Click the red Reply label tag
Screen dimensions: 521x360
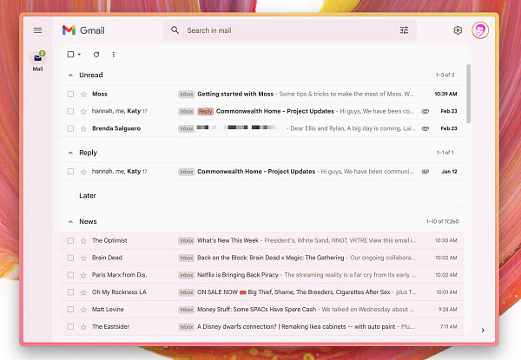(205, 112)
